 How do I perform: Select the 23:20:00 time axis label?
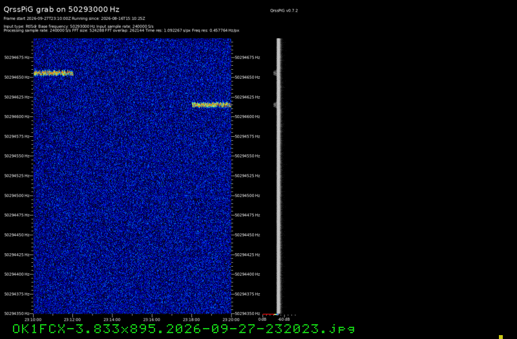tap(231, 320)
